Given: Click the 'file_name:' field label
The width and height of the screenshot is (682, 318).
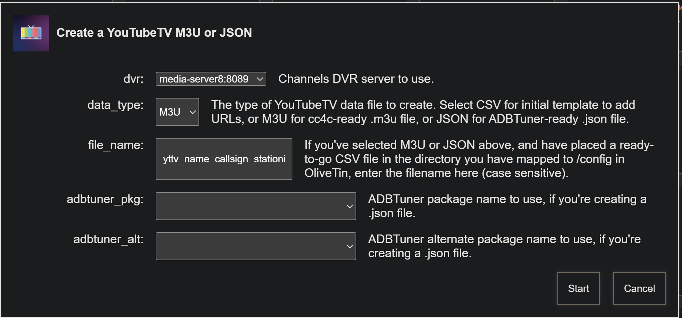Looking at the screenshot, I should coord(116,145).
